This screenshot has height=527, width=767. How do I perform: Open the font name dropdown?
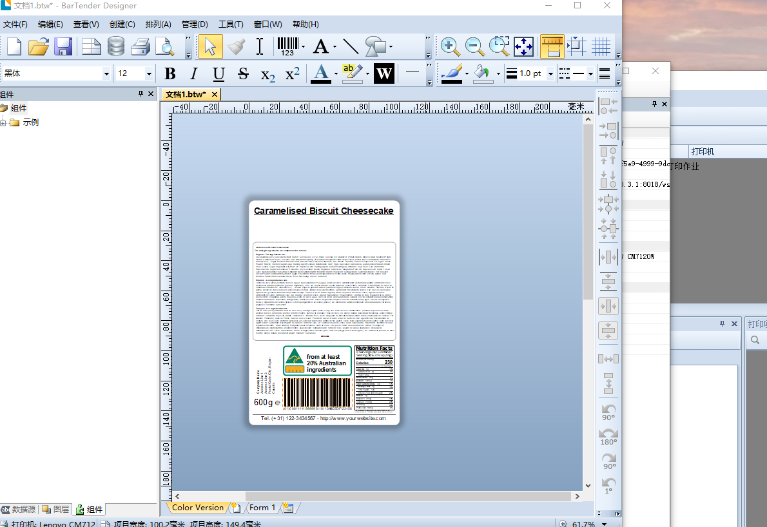coord(106,74)
